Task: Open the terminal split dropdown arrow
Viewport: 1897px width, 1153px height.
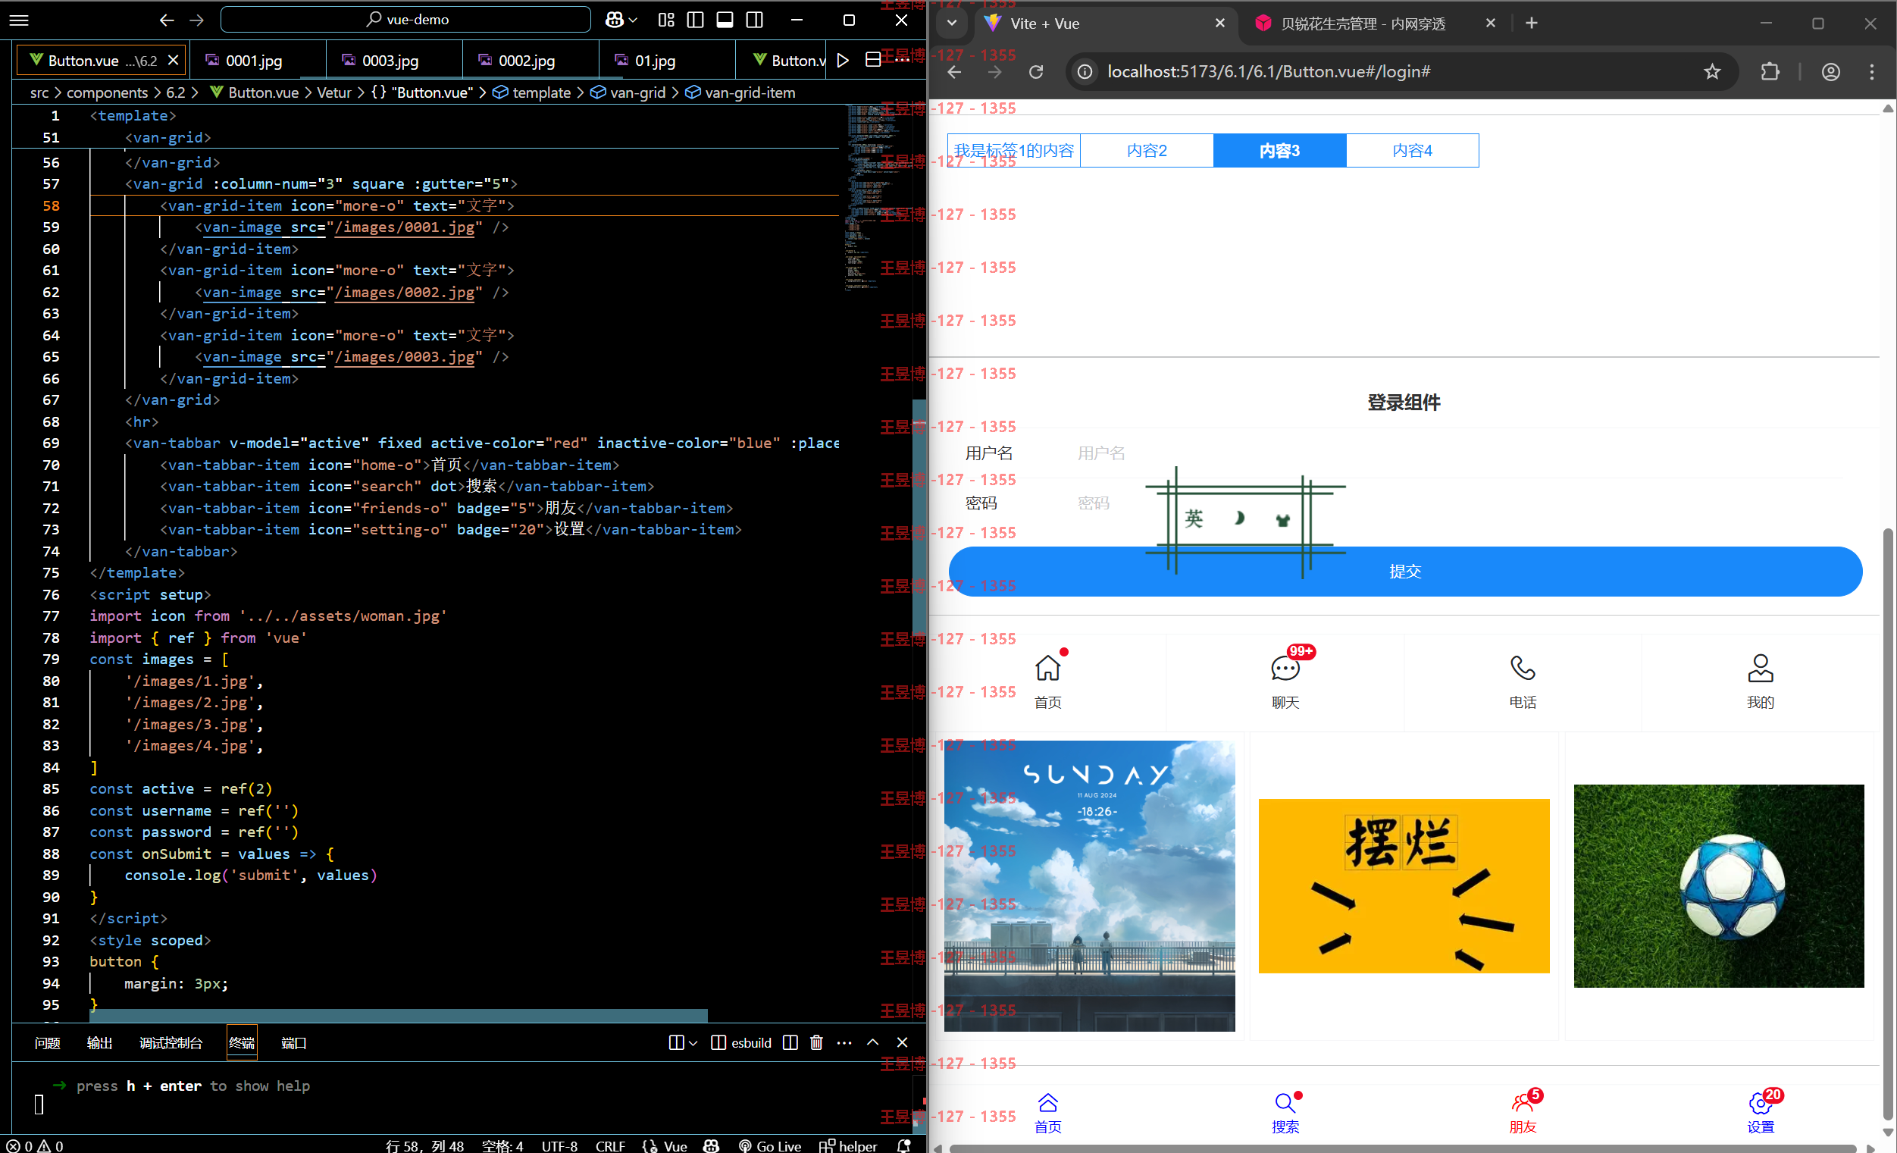Action: pyautogui.click(x=693, y=1043)
